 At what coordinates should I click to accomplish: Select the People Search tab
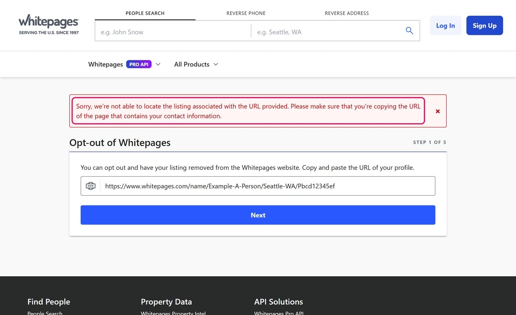pos(145,13)
